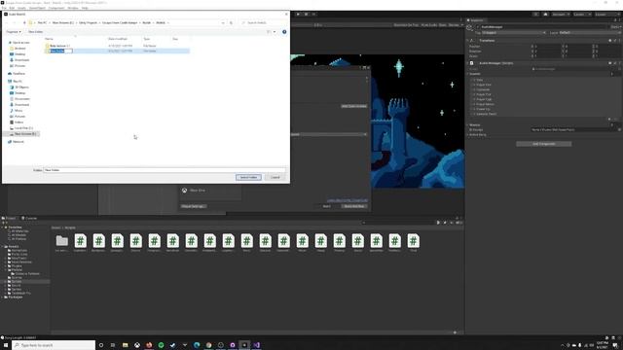This screenshot has width=623, height=350.
Task: Click Build And Run in Build Settings
Action: pyautogui.click(x=354, y=206)
